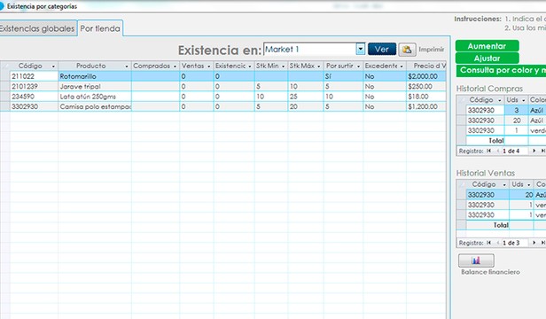The image size is (546, 319).
Task: Click product cell Jarave tripal
Action: [95, 86]
